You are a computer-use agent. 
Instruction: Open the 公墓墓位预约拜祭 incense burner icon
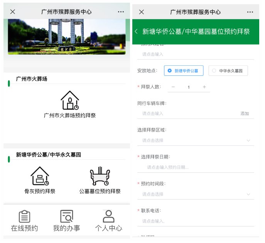pos(100,176)
